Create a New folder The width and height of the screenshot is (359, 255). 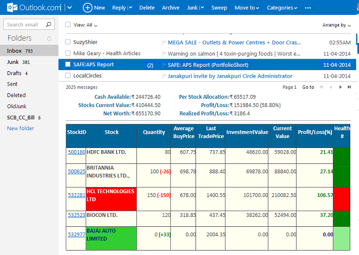[20, 129]
